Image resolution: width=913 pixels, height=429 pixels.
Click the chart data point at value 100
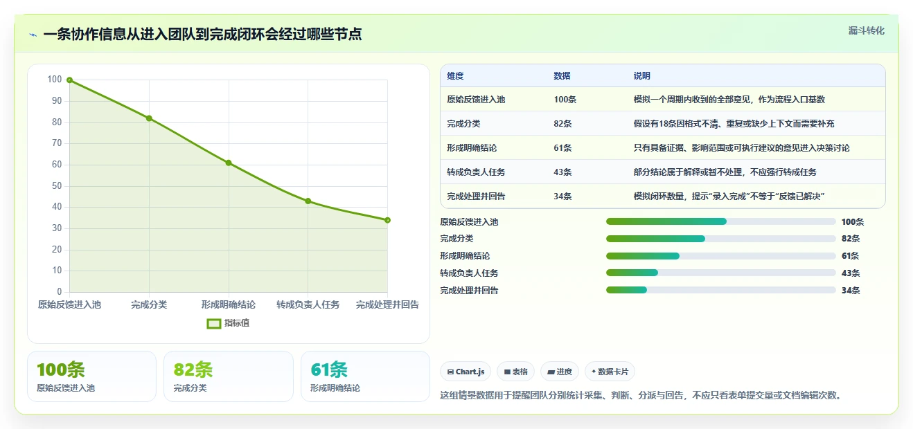tap(69, 80)
